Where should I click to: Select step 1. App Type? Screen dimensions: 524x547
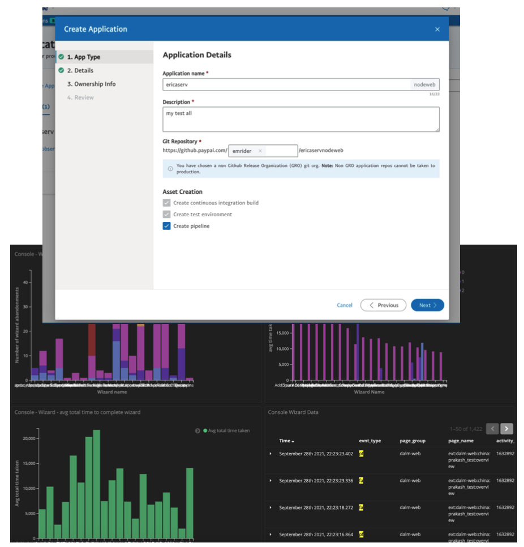tap(105, 57)
